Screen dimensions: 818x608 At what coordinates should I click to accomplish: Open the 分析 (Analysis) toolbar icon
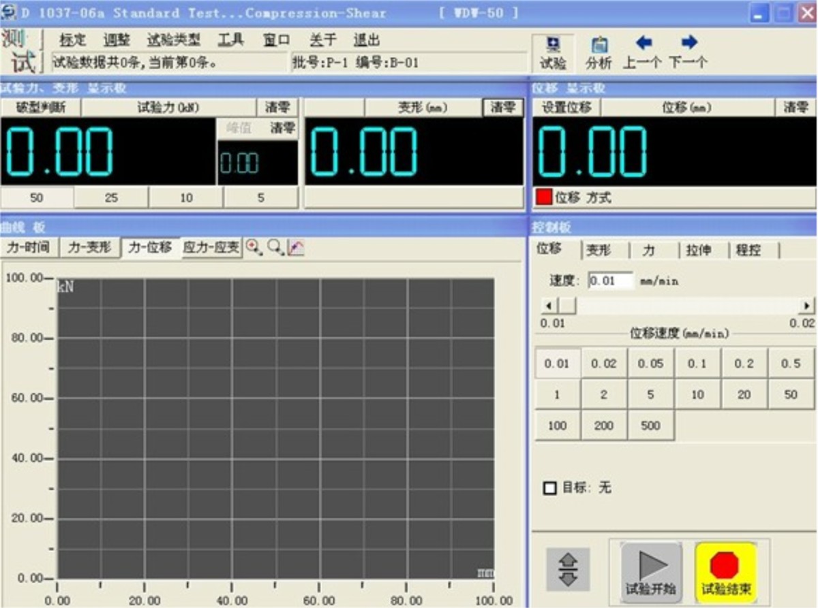click(601, 51)
